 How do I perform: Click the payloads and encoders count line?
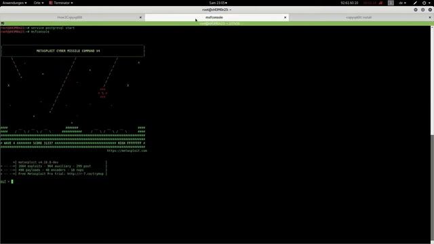[x=51, y=170]
